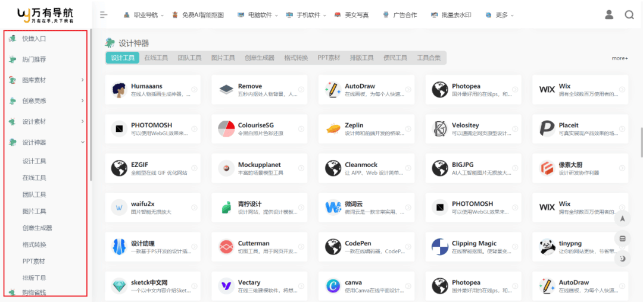Screen dimensions: 643x302
Task: Select the 工具合集 tab
Action: [x=429, y=58]
